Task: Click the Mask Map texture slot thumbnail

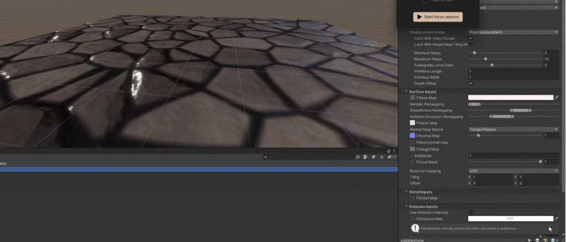Action: pos(412,123)
